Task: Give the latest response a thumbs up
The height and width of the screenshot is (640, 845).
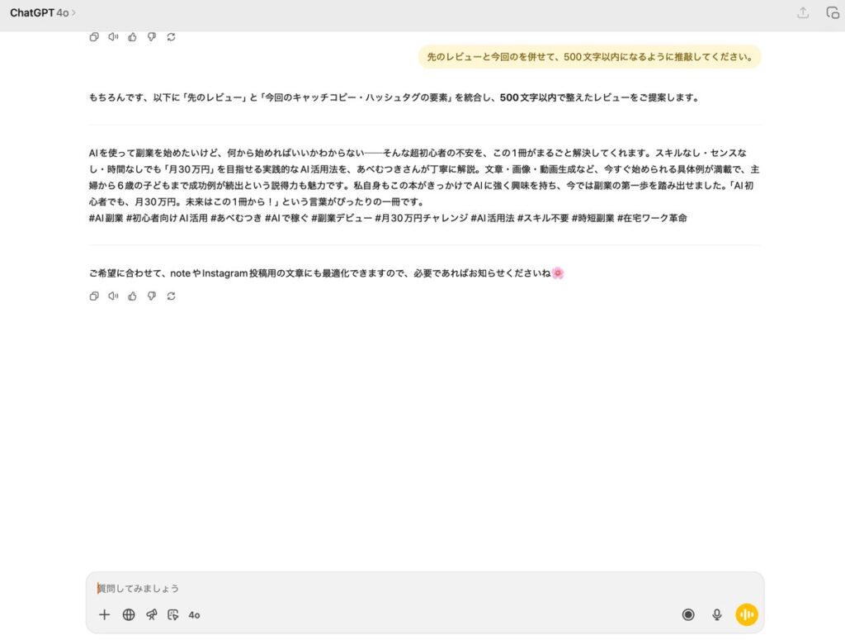Action: [x=132, y=296]
